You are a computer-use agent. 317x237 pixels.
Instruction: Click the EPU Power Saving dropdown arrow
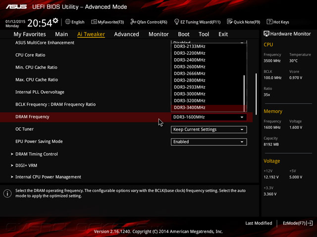[x=242, y=142]
